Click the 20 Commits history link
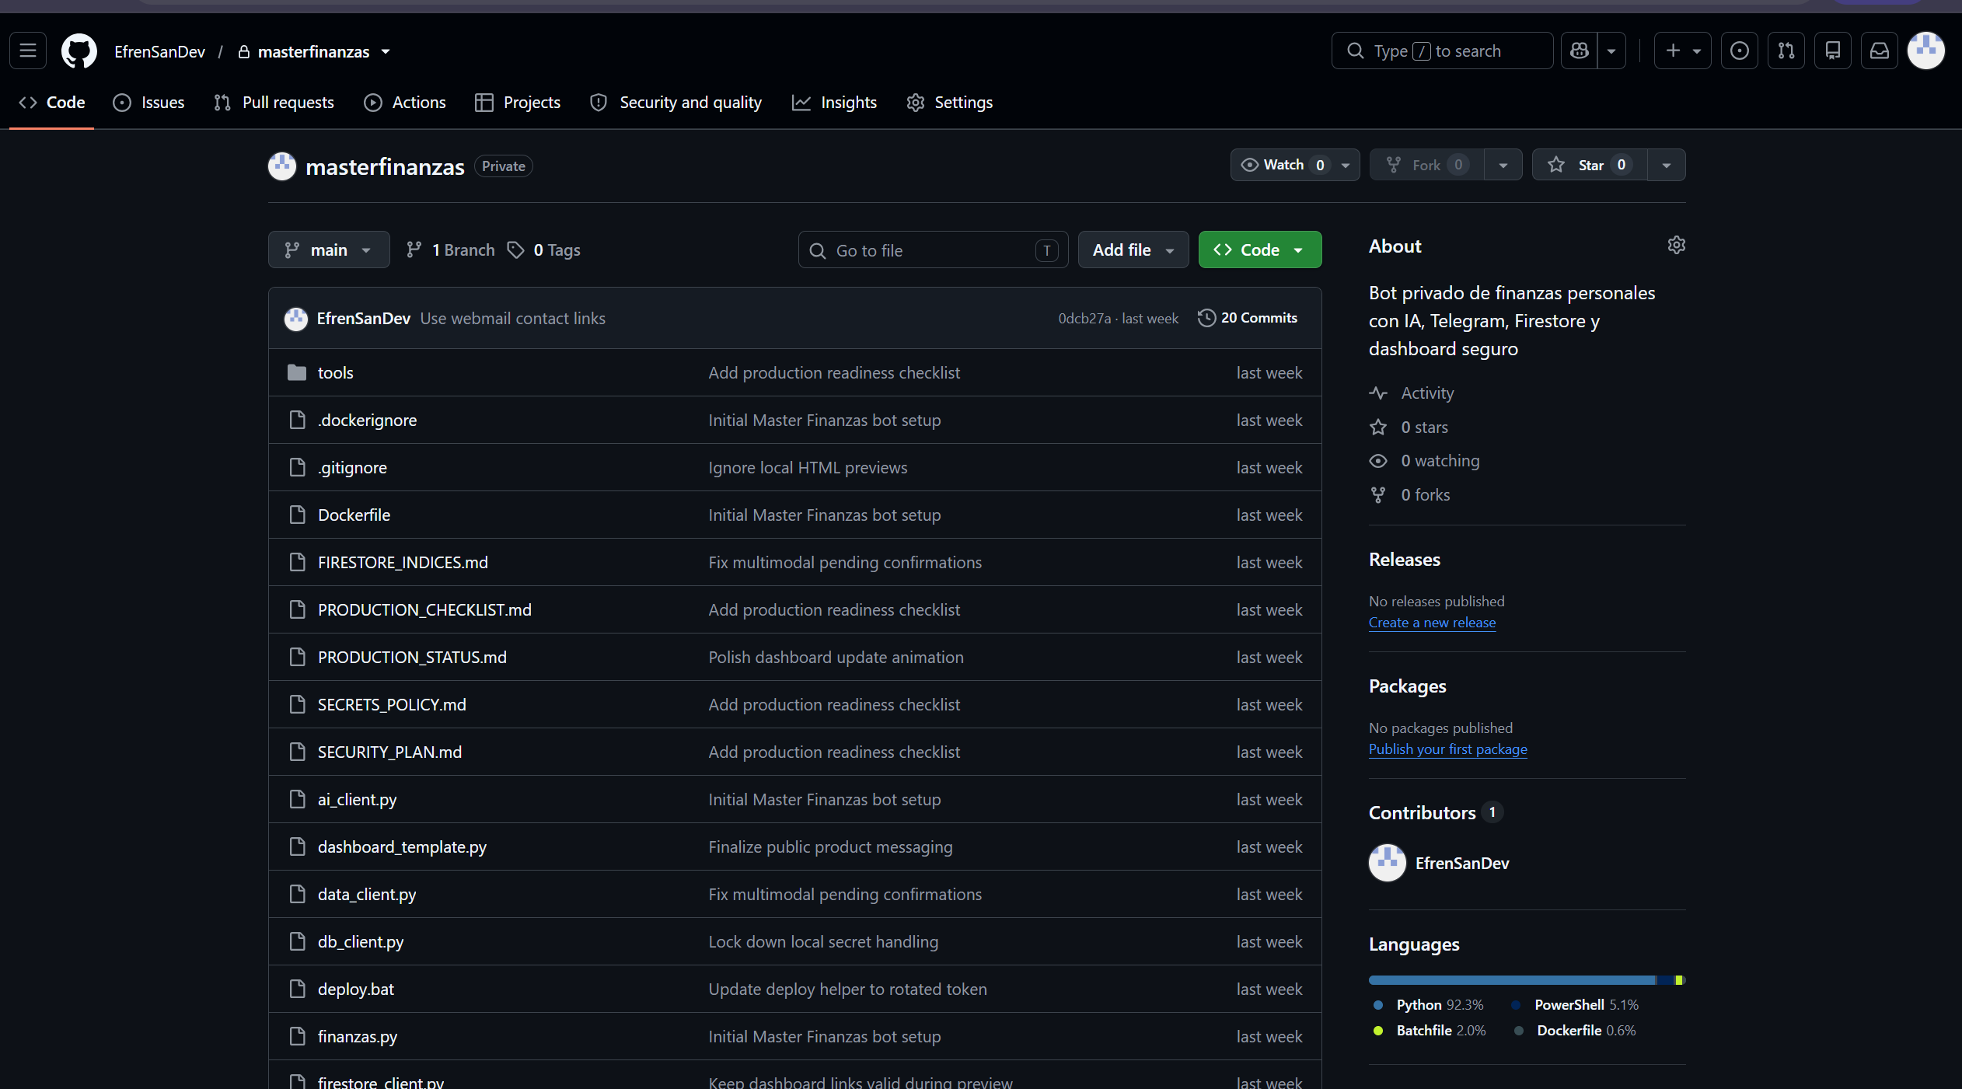 point(1248,318)
